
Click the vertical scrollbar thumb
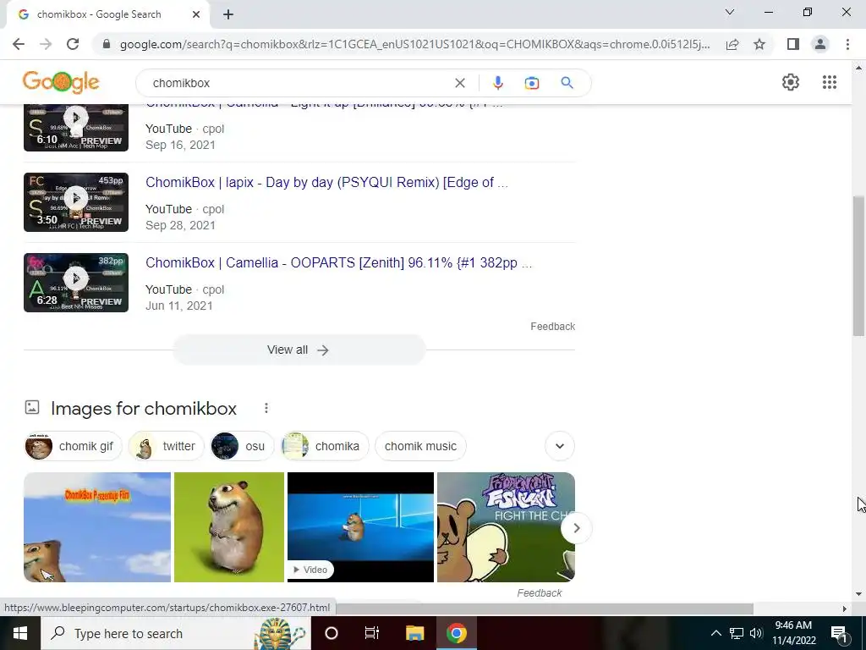(858, 265)
